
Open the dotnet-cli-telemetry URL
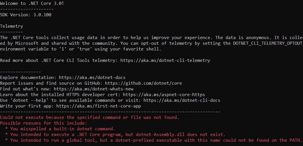[165, 60]
